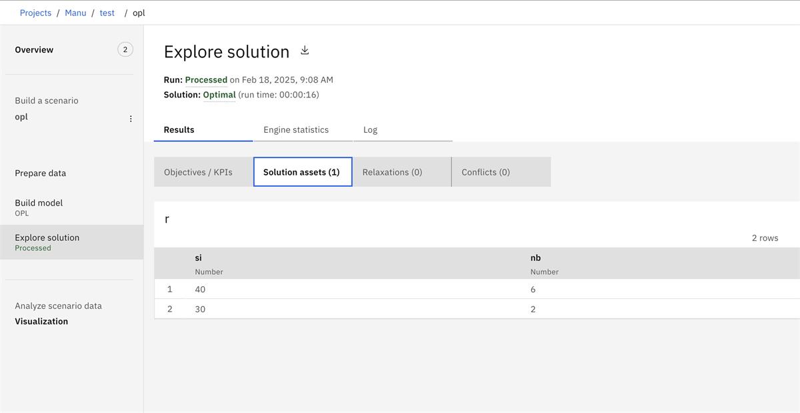The width and height of the screenshot is (800, 413).
Task: Open Visualization under Analyze scenario data
Action: click(41, 321)
